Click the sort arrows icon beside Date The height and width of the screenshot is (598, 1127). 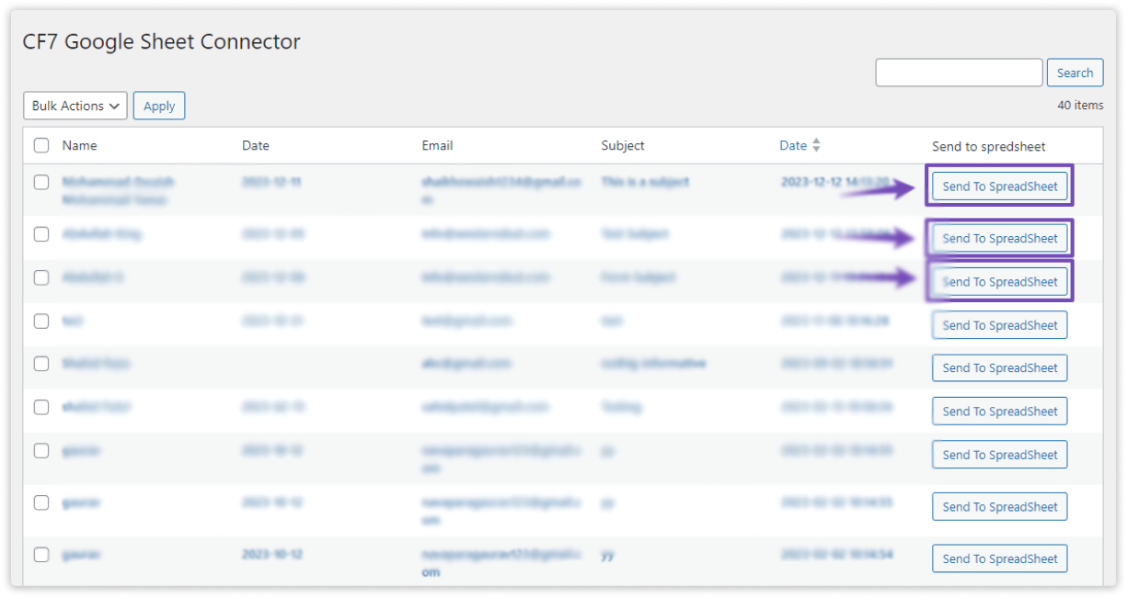coord(816,145)
